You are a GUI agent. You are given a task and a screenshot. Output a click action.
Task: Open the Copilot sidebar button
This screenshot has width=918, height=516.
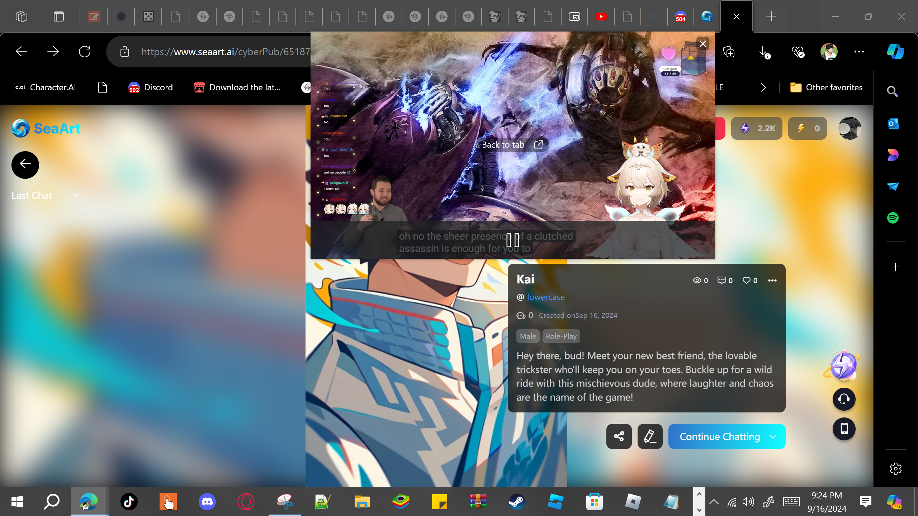(x=896, y=52)
